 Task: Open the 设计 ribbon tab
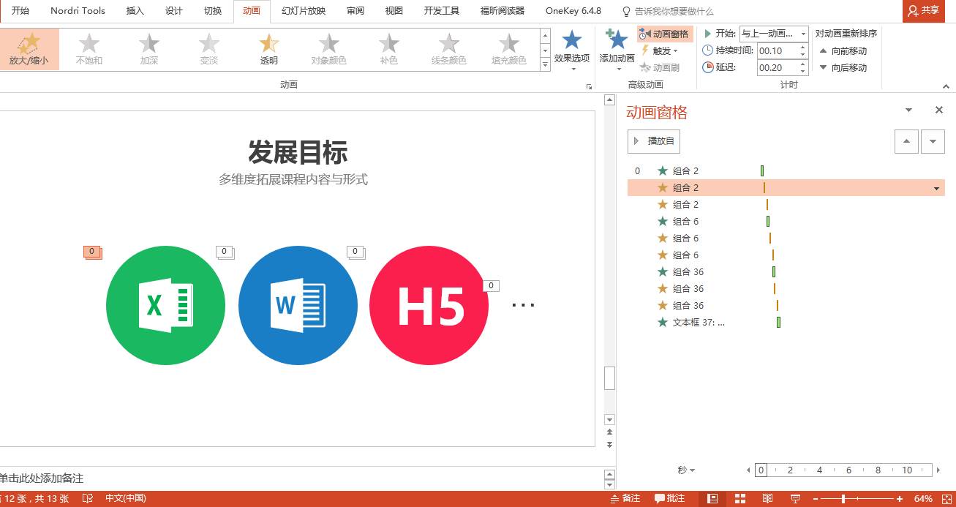[174, 11]
